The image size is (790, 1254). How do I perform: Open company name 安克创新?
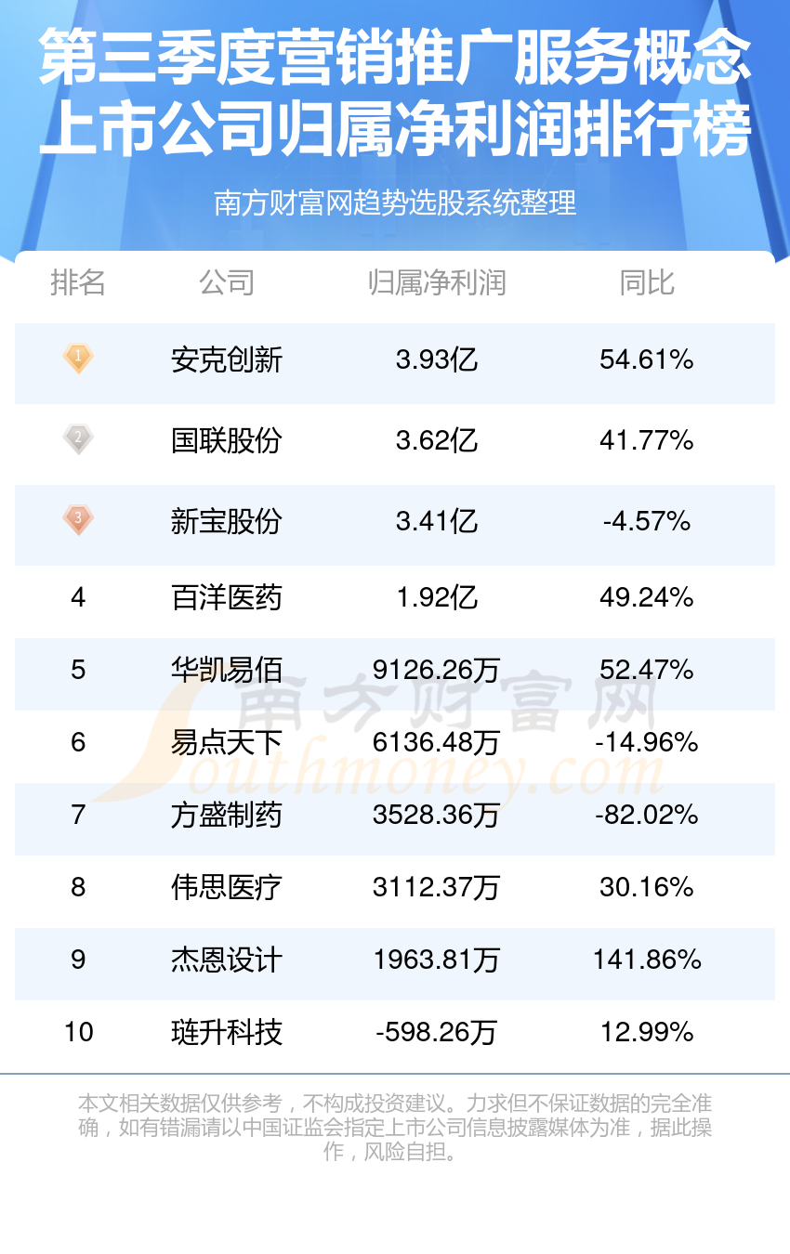(227, 359)
